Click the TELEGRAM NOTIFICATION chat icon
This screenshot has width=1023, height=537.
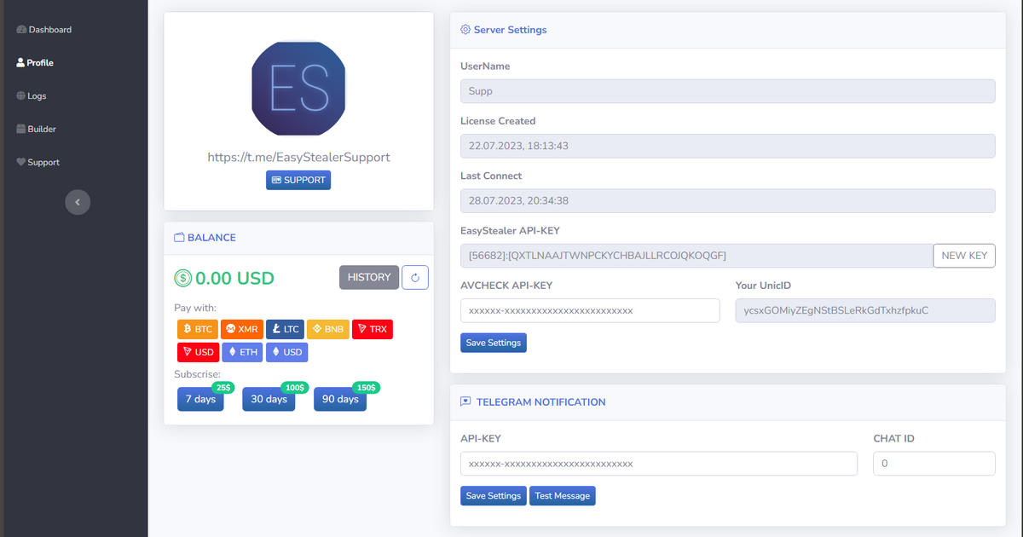[x=465, y=401]
